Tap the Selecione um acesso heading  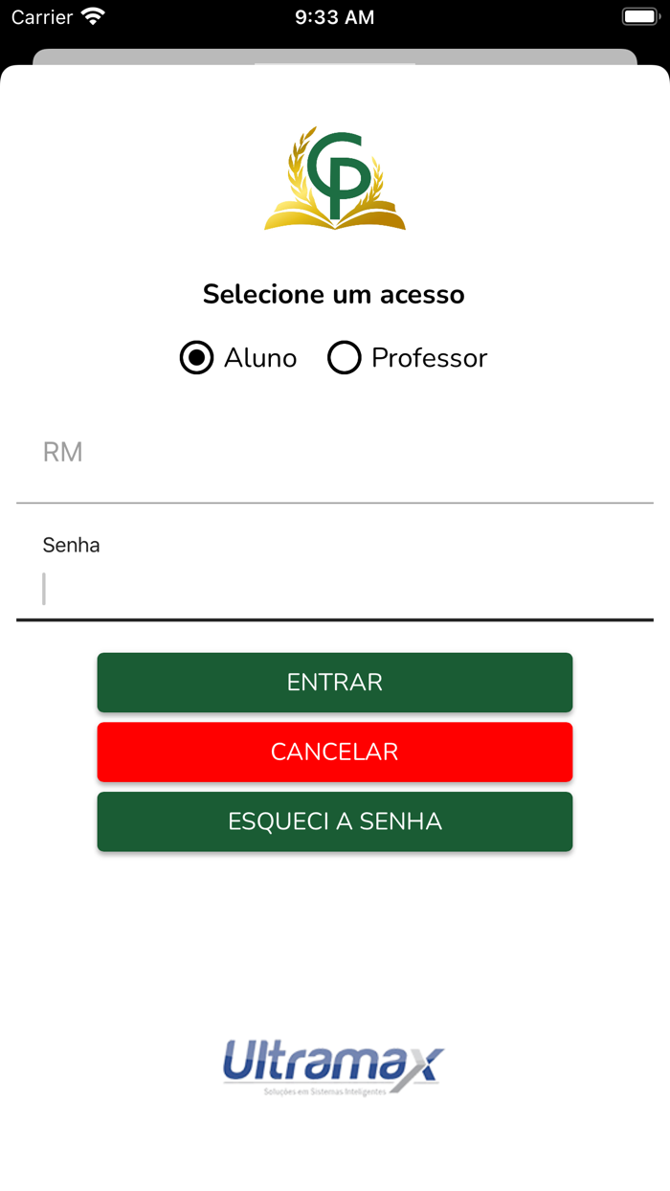coord(334,294)
